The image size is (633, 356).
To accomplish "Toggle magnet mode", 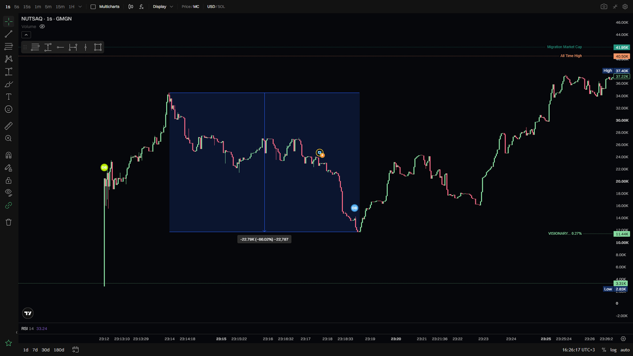I will tap(8, 156).
